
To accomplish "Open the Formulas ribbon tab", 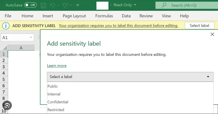I will [x=104, y=16].
